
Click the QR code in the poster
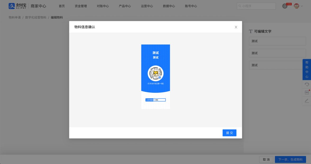pos(155,73)
